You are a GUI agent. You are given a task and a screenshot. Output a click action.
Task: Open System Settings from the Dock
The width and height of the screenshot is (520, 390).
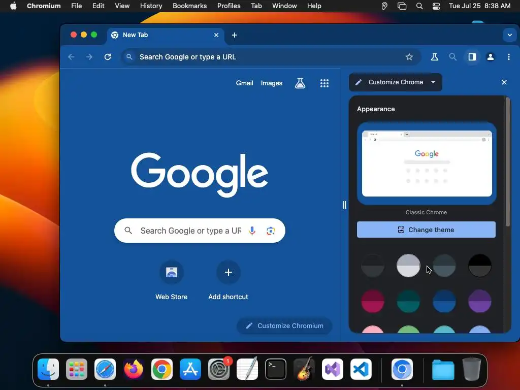tap(219, 369)
